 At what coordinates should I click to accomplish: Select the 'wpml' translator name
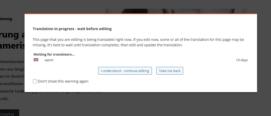point(49,60)
